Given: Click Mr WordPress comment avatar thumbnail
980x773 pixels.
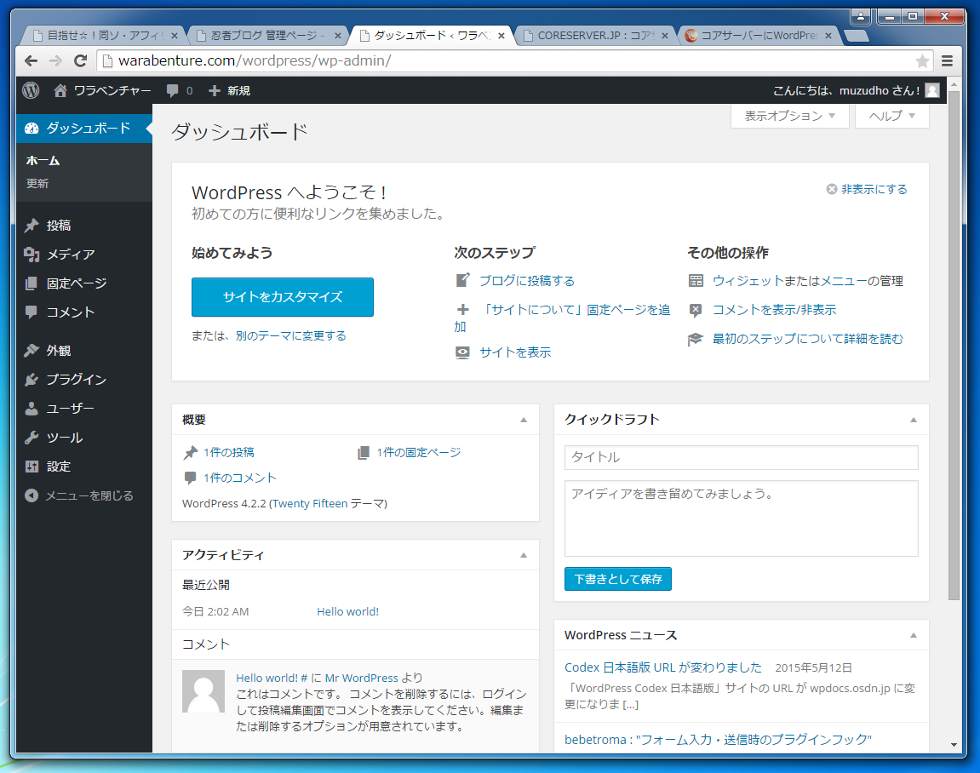Looking at the screenshot, I should point(203,692).
